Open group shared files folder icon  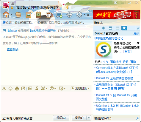click(x=18, y=15)
